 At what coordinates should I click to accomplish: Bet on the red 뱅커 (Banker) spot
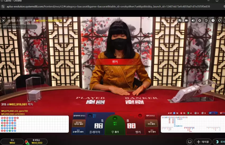tap(135, 124)
